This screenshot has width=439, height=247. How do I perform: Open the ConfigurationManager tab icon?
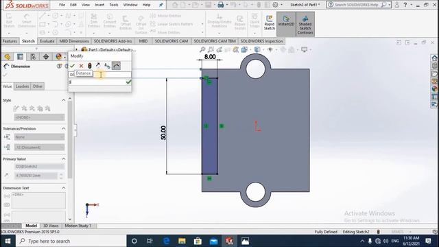point(33,57)
